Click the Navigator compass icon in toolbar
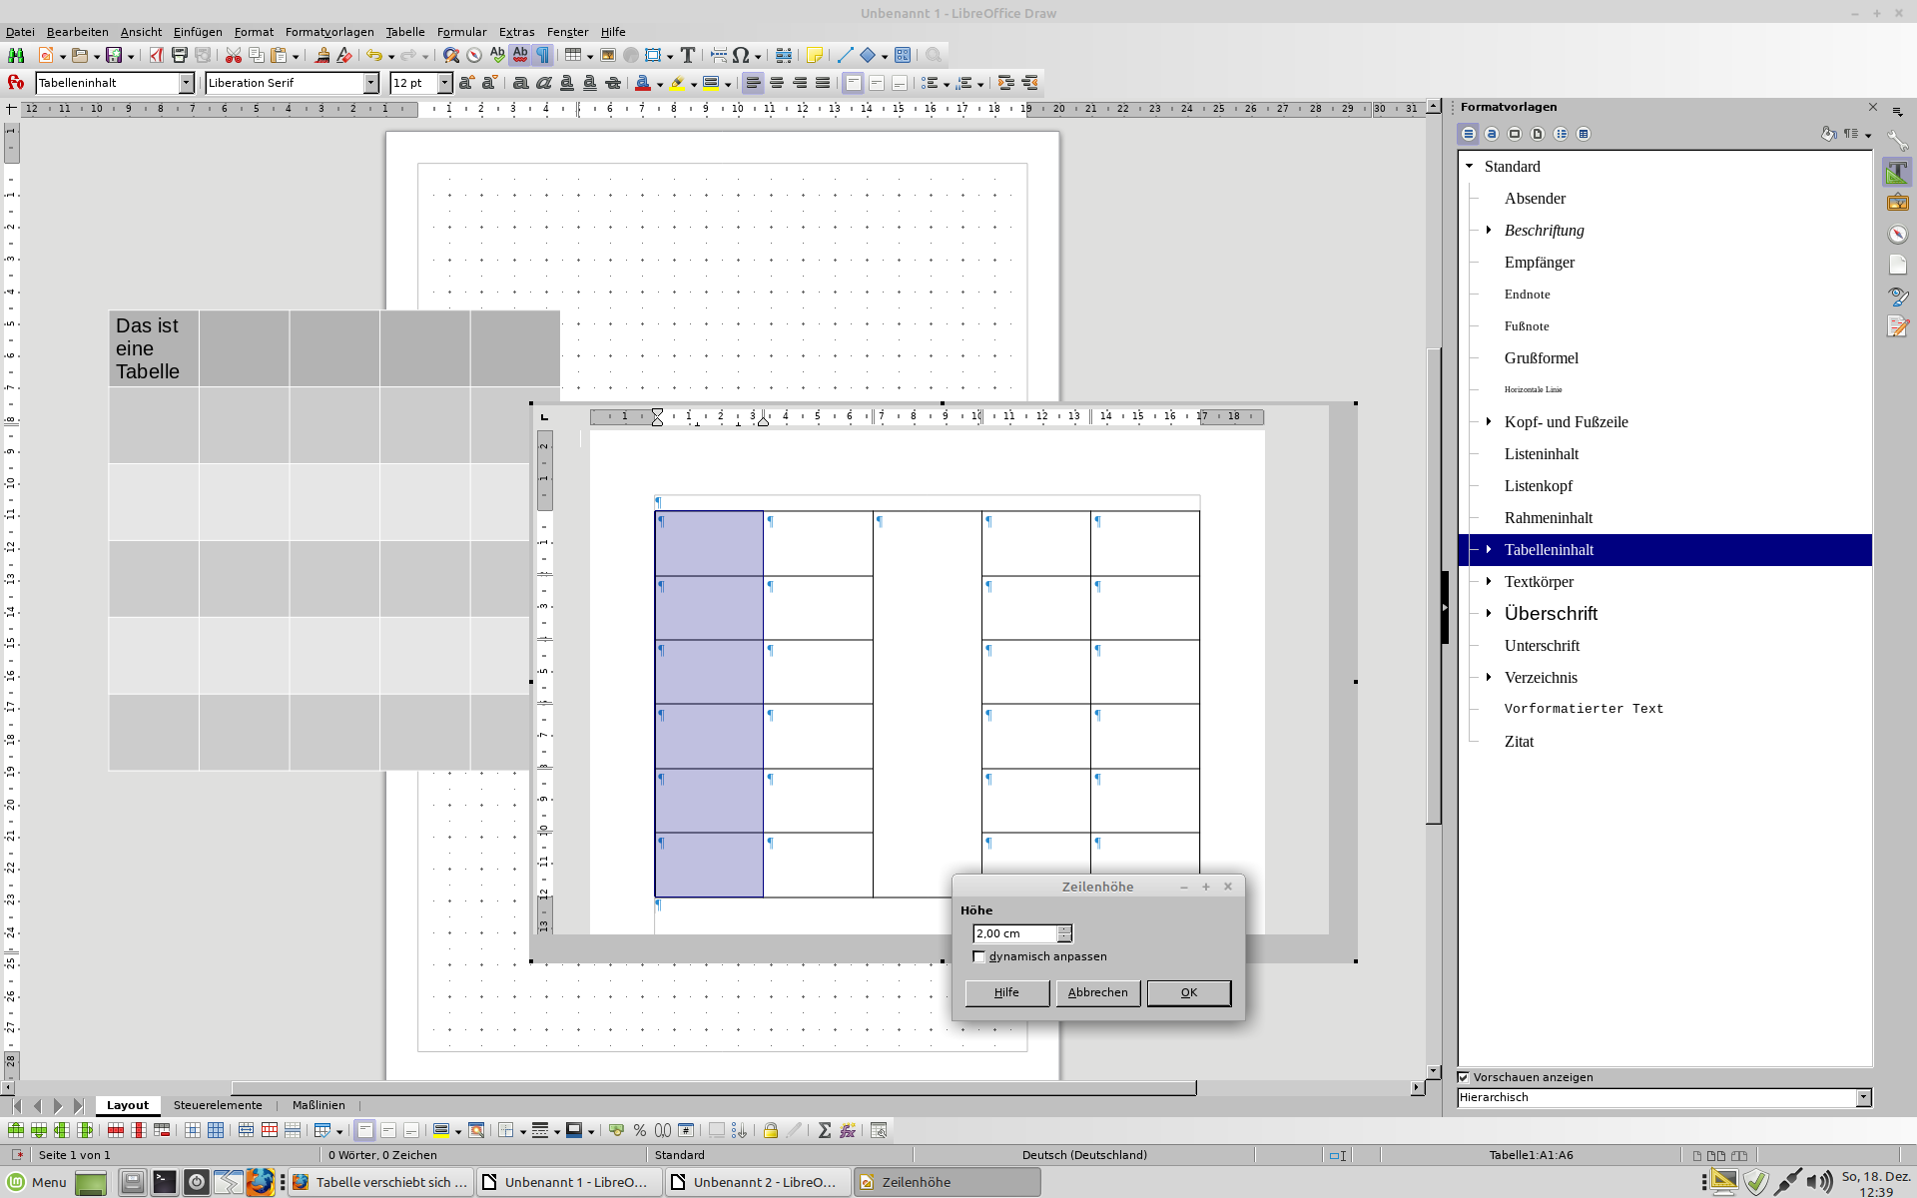This screenshot has height=1198, width=1917. point(474,56)
